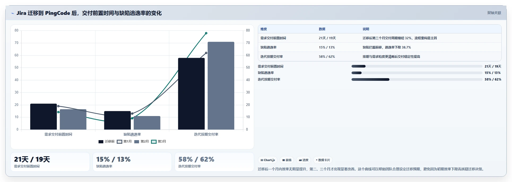512x182 pixels.
Task: Toggle the 第1月 legend item
Action: pyautogui.click(x=124, y=141)
